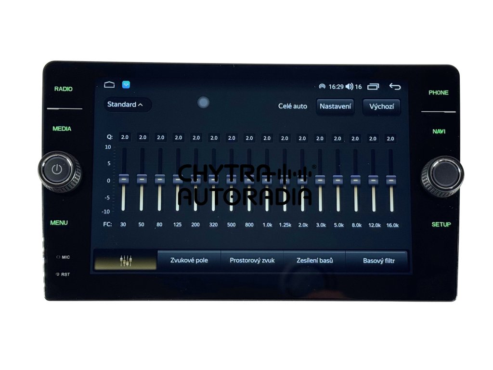Click the 80 Hz band slider handle
This screenshot has height=370, width=493.
(160, 179)
